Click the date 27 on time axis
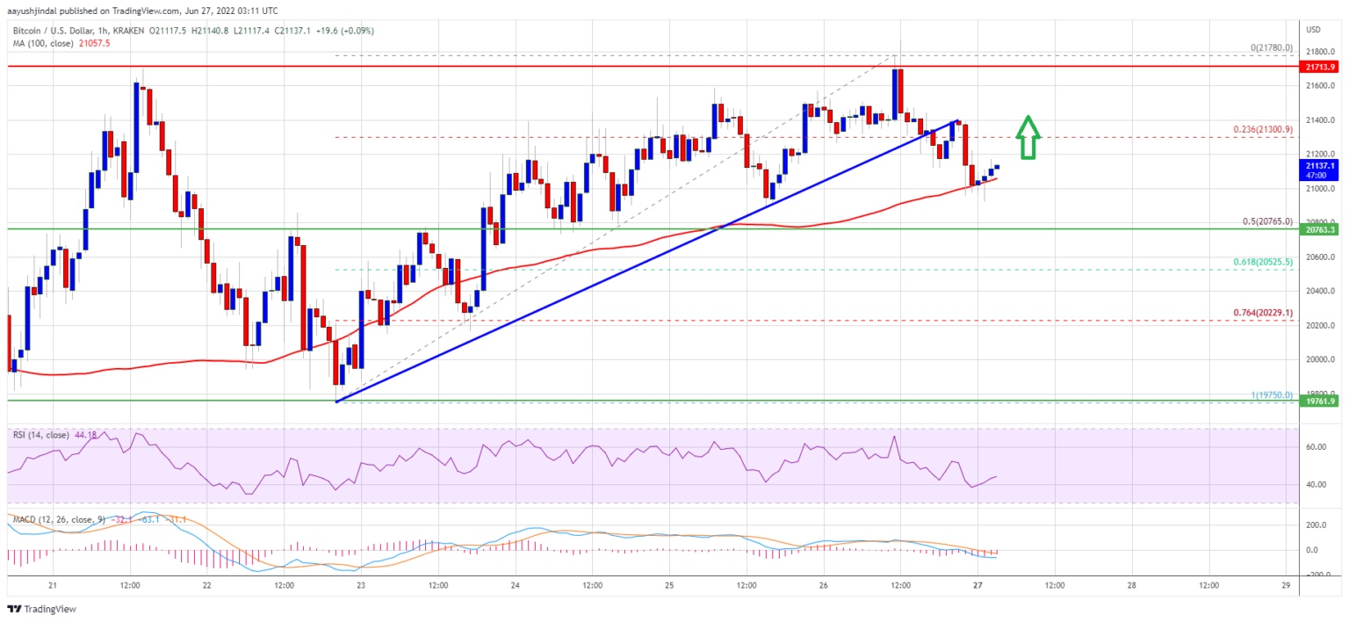The width and height of the screenshot is (1349, 622). [977, 586]
